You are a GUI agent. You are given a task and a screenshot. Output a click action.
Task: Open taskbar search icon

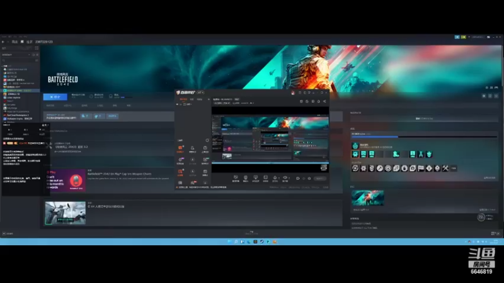[x=236, y=241]
